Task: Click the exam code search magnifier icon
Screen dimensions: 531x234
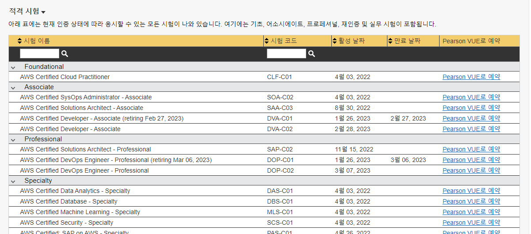Action: click(311, 53)
